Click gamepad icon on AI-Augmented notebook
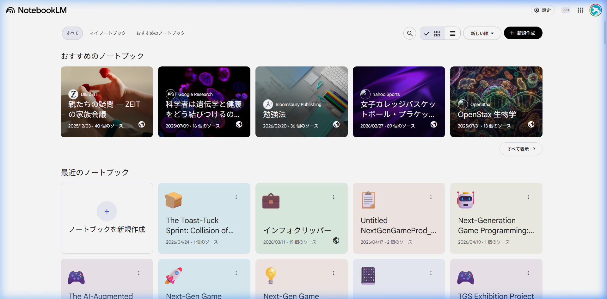 (76, 277)
